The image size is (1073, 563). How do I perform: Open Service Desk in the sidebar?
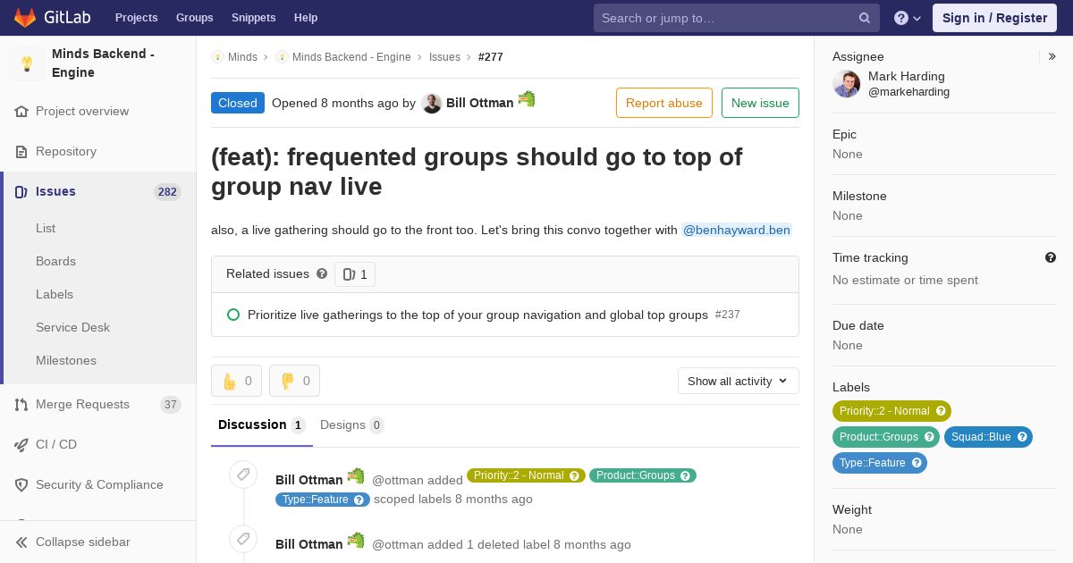point(72,328)
